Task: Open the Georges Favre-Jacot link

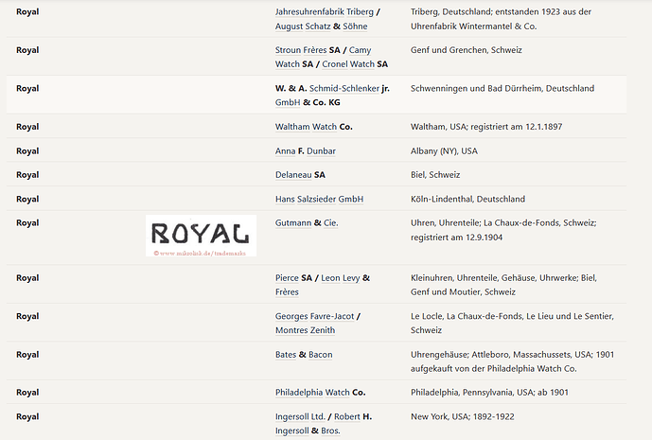Action: coord(314,316)
